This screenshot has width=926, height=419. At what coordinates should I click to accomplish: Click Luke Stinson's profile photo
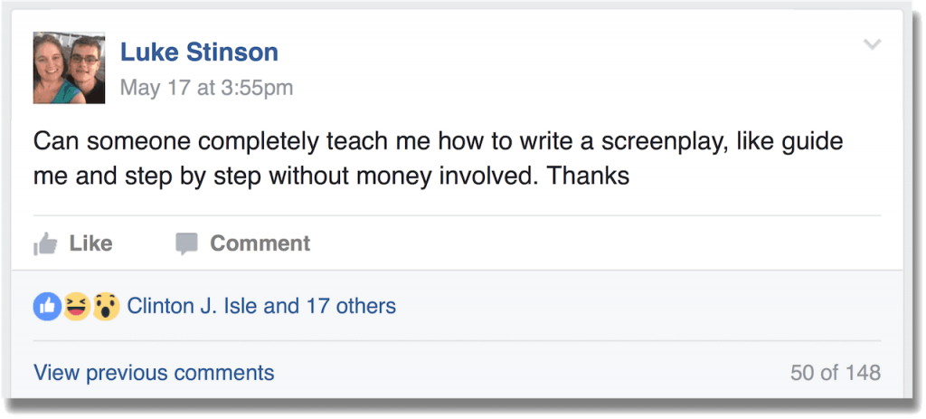70,68
